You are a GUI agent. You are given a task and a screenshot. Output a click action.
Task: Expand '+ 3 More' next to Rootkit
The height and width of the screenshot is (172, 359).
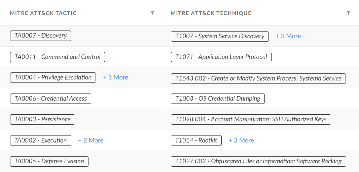tap(241, 140)
